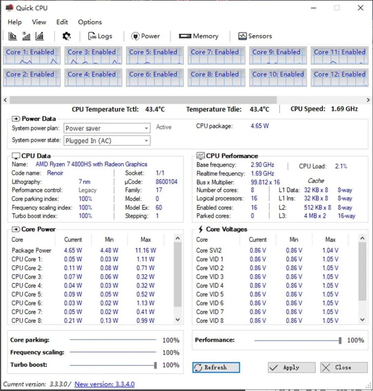The image size is (373, 391).
Task: Click the core list scroll right arrow
Action: click(x=368, y=100)
